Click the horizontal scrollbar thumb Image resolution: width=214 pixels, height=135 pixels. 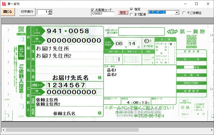tap(72, 130)
